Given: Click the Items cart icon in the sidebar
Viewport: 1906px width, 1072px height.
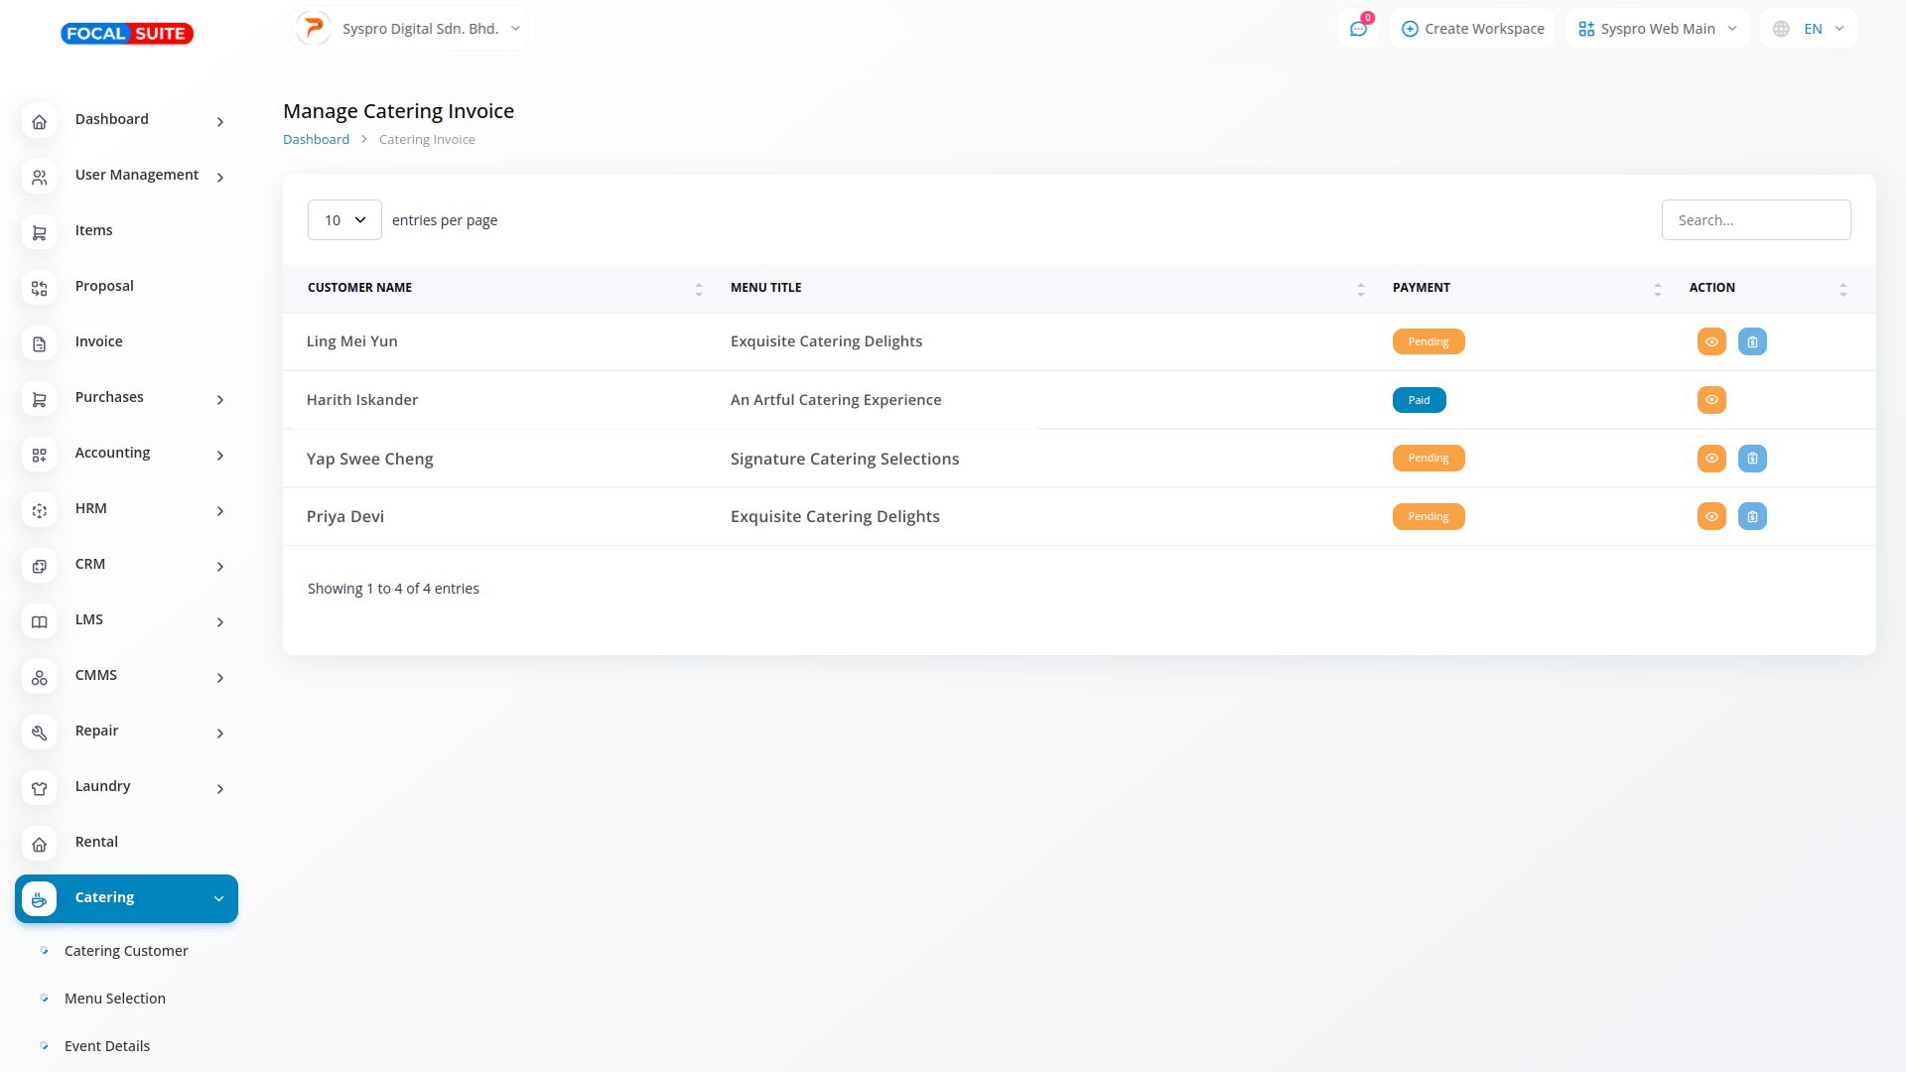Looking at the screenshot, I should coord(39,232).
